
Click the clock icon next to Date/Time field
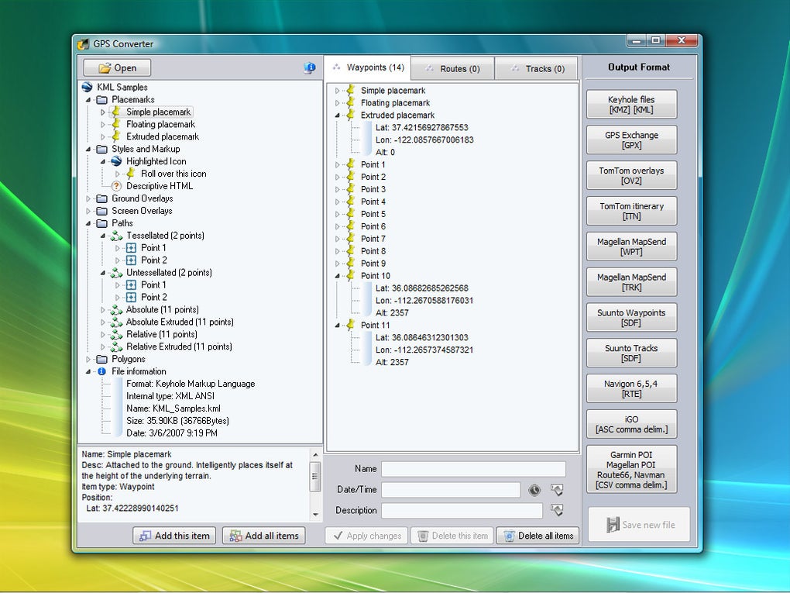click(534, 490)
